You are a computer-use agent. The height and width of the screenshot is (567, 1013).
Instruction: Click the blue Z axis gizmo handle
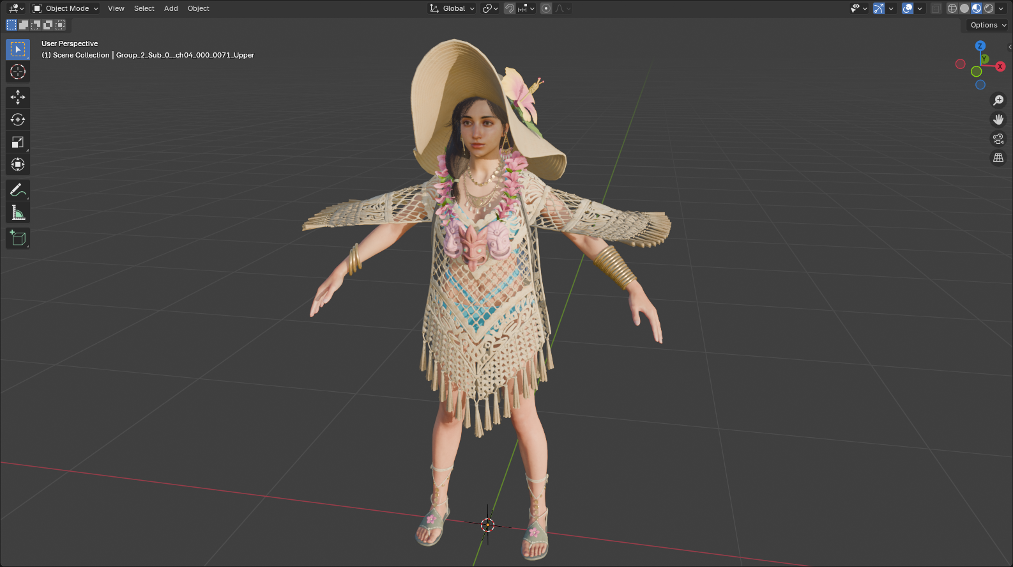point(980,46)
